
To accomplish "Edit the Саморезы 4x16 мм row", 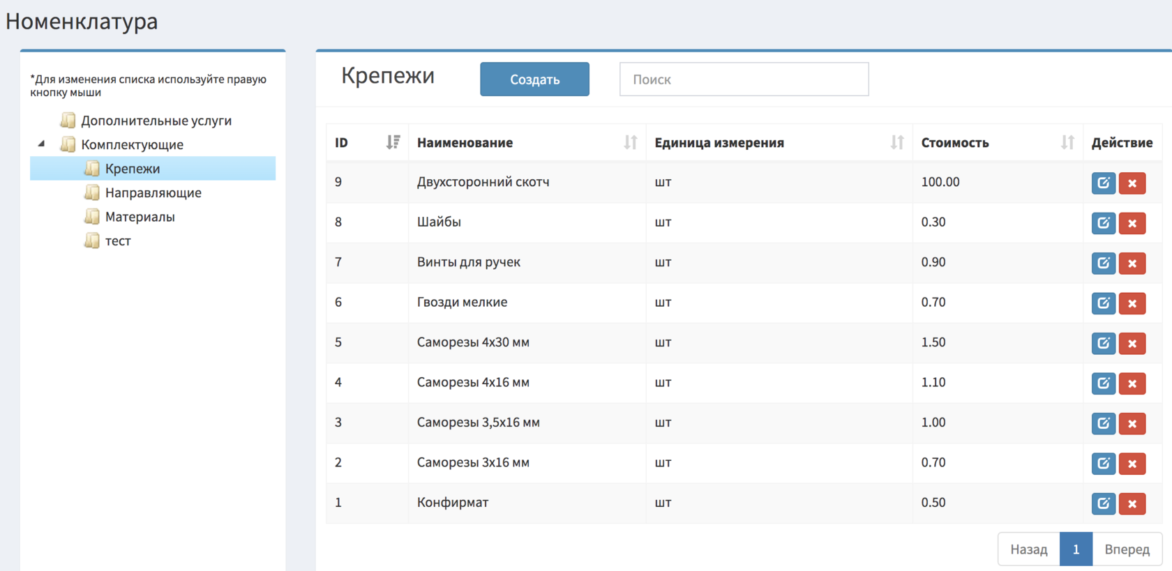I will [x=1104, y=383].
